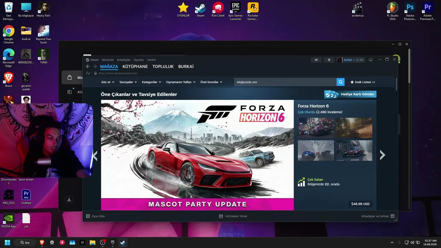The image size is (441, 248).
Task: Go forward using Steam's forward arrow
Action: tap(95, 66)
